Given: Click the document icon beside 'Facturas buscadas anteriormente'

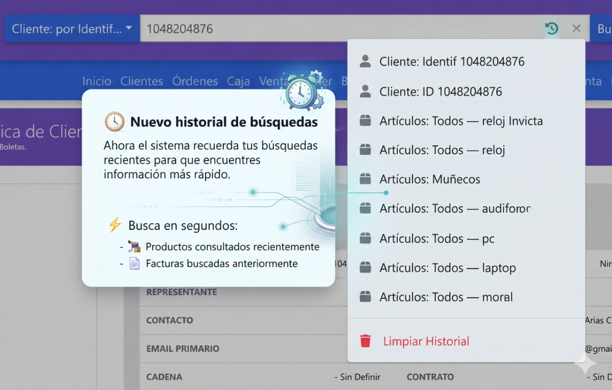Looking at the screenshot, I should [x=134, y=263].
